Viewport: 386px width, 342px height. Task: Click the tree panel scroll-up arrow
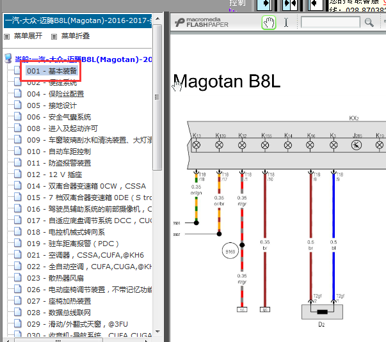[x=158, y=19]
